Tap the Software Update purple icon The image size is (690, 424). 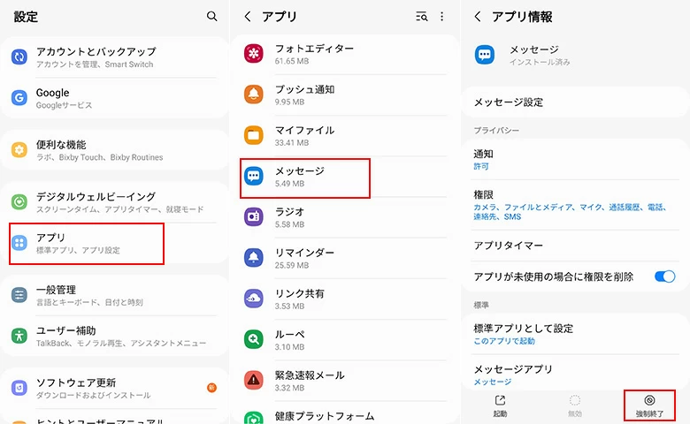click(19, 388)
